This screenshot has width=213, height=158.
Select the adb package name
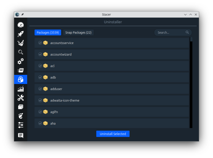(53, 78)
